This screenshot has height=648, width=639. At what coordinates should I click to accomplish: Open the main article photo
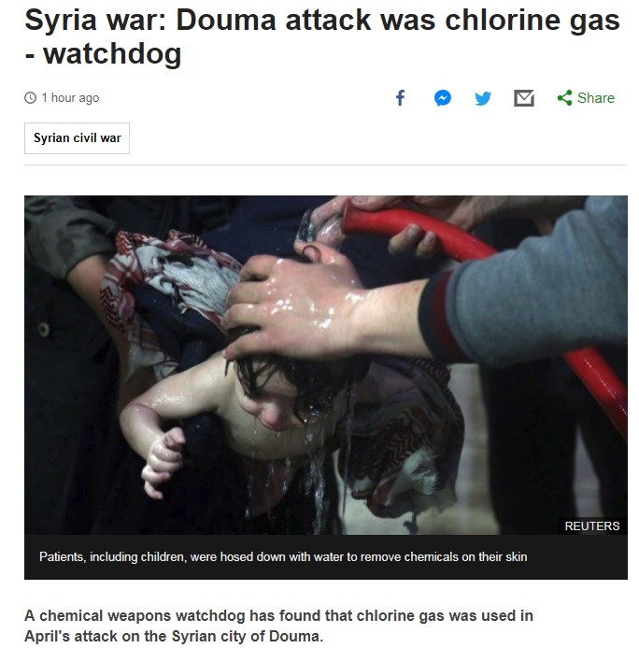coord(326,365)
